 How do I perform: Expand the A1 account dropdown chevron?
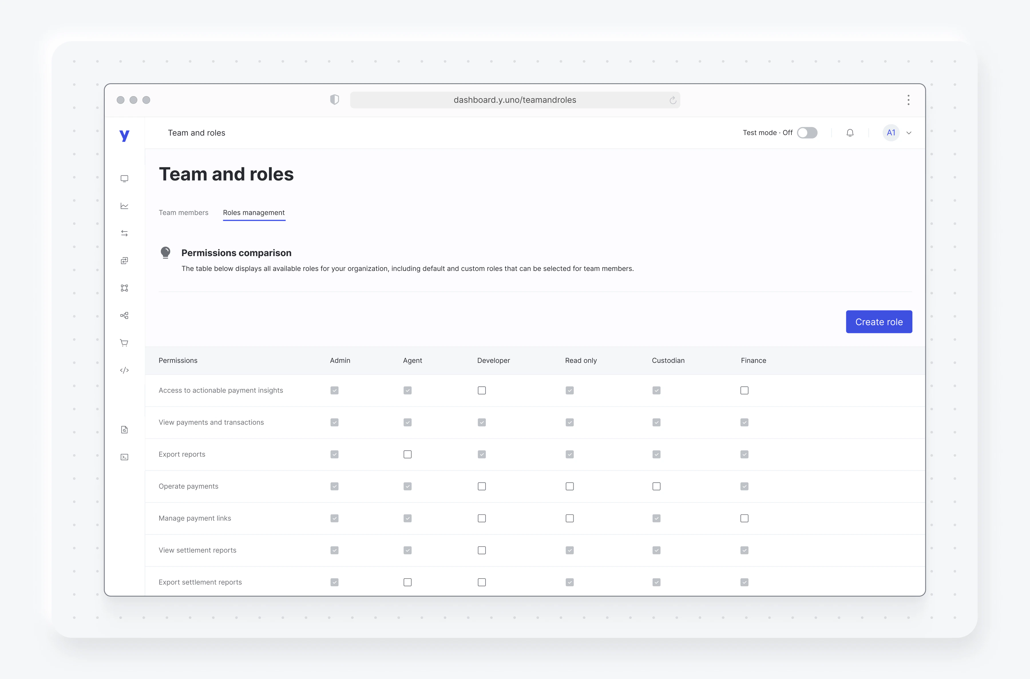point(909,133)
